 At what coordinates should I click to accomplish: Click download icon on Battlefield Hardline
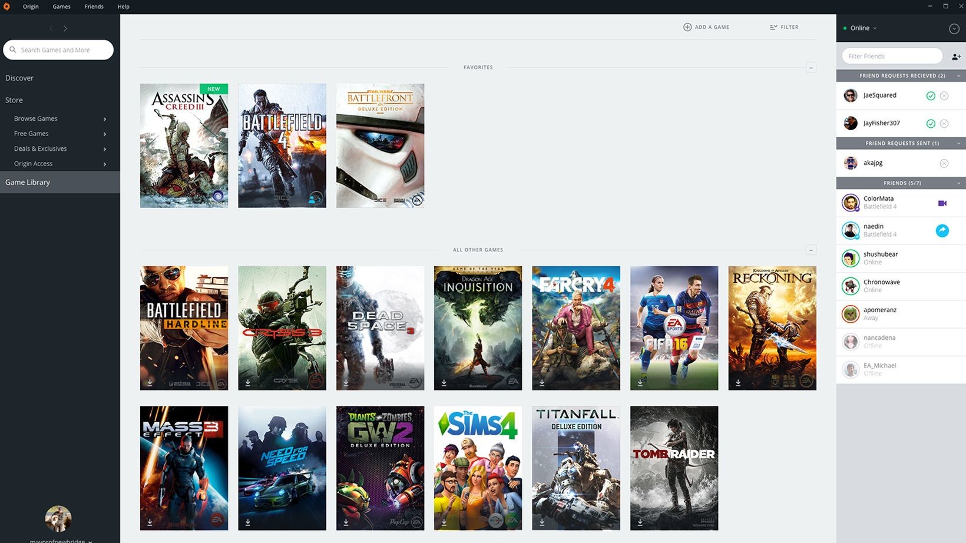[x=150, y=382]
